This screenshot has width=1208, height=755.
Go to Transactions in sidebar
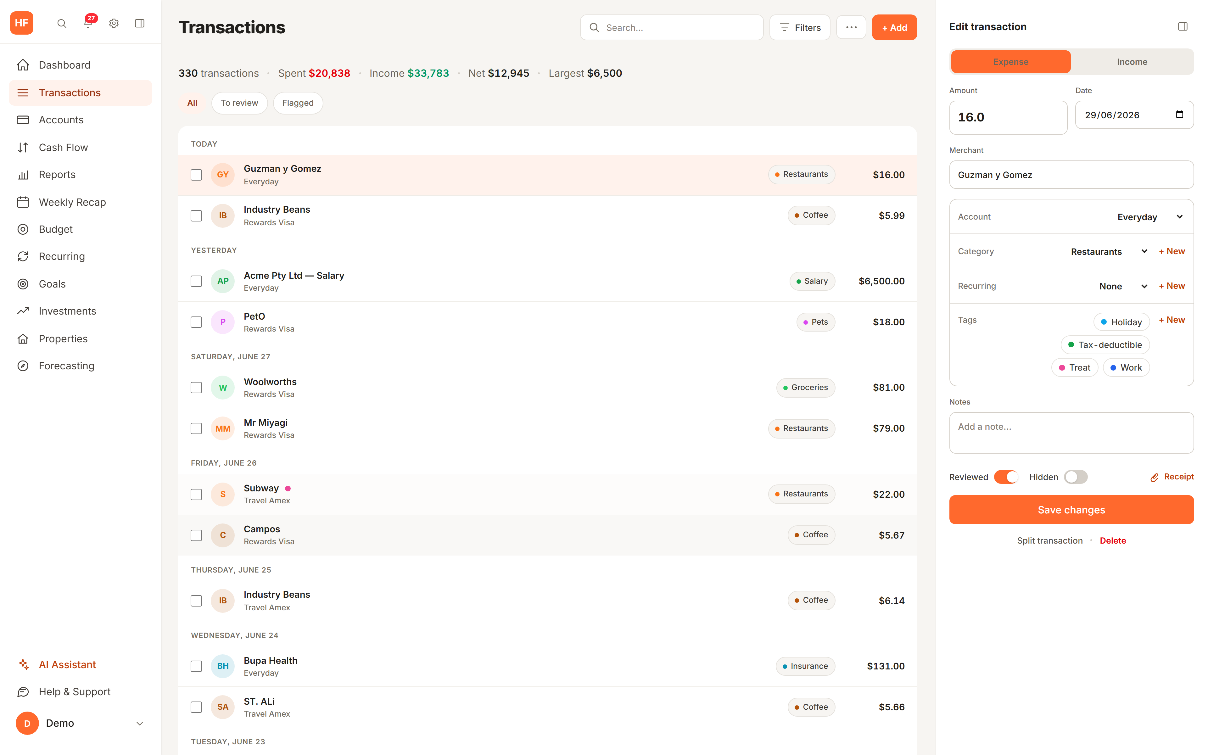pyautogui.click(x=80, y=93)
